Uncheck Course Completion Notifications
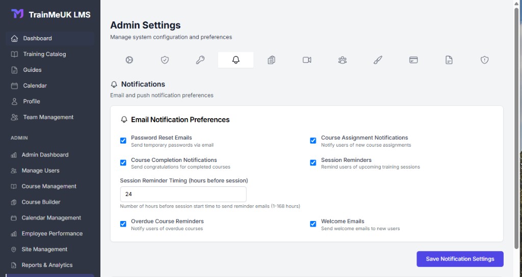Image resolution: width=522 pixels, height=277 pixels. pyautogui.click(x=123, y=162)
